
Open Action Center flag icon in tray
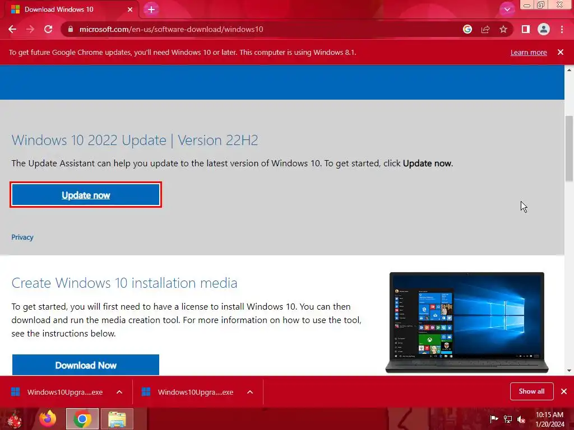(494, 419)
